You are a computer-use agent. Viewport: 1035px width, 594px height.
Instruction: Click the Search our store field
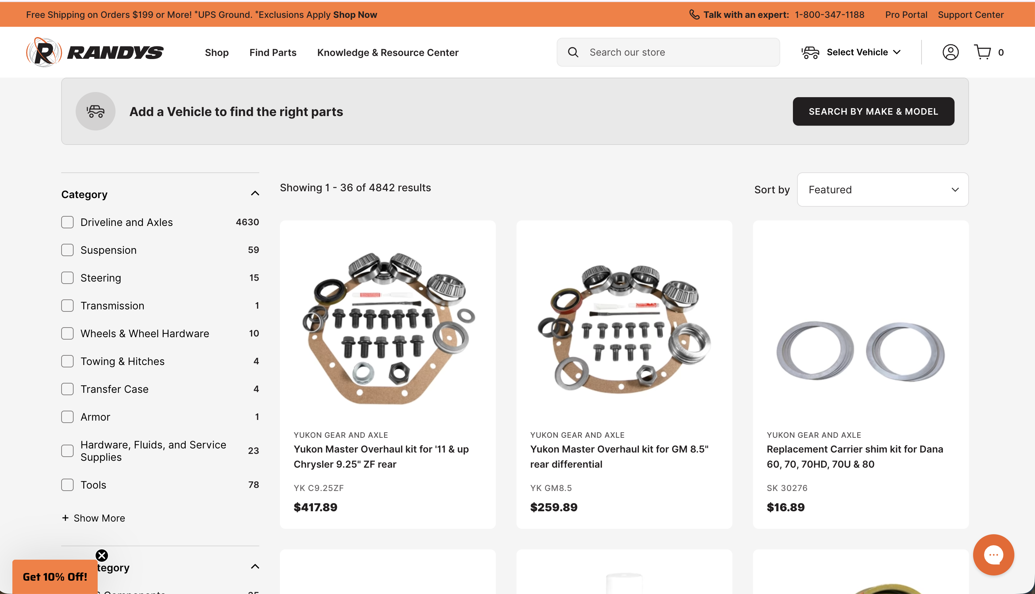click(678, 52)
